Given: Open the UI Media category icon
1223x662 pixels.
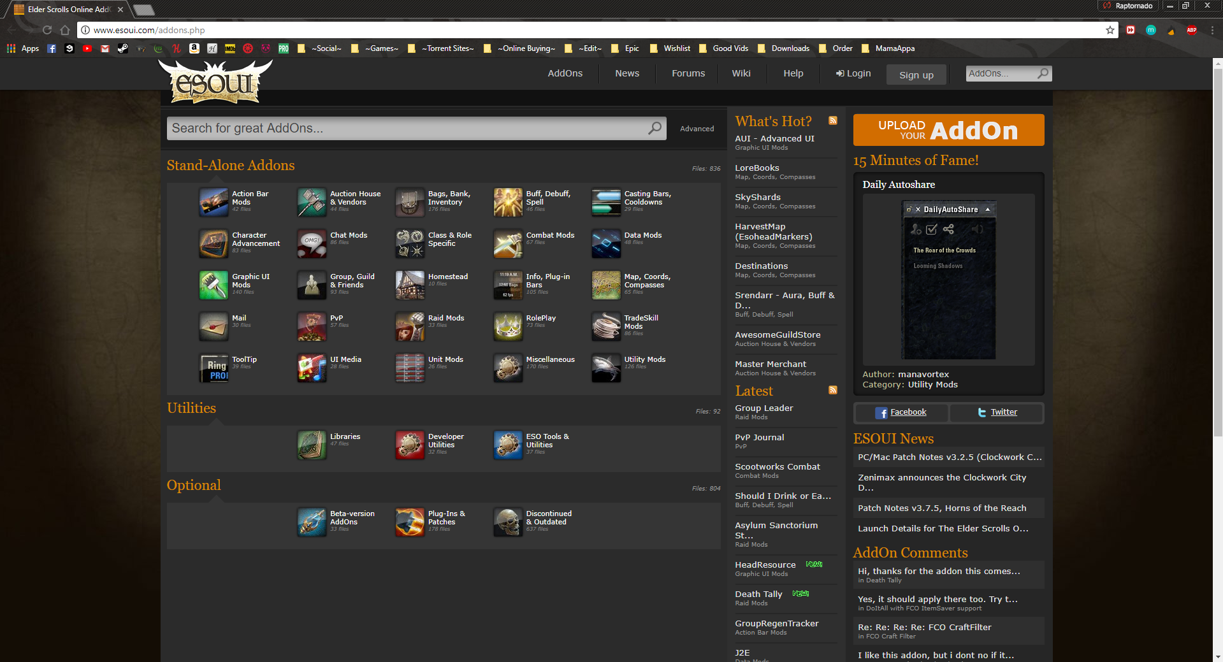Looking at the screenshot, I should pos(312,368).
